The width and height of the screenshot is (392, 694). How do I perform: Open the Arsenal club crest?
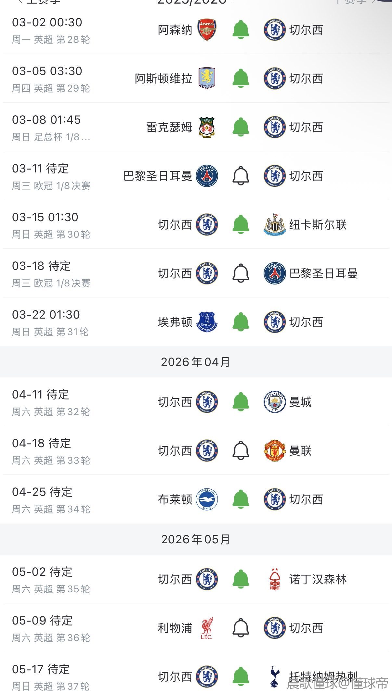(207, 30)
